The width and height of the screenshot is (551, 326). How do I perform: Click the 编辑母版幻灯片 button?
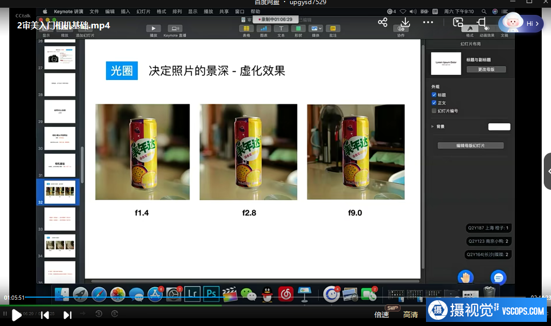coord(470,145)
